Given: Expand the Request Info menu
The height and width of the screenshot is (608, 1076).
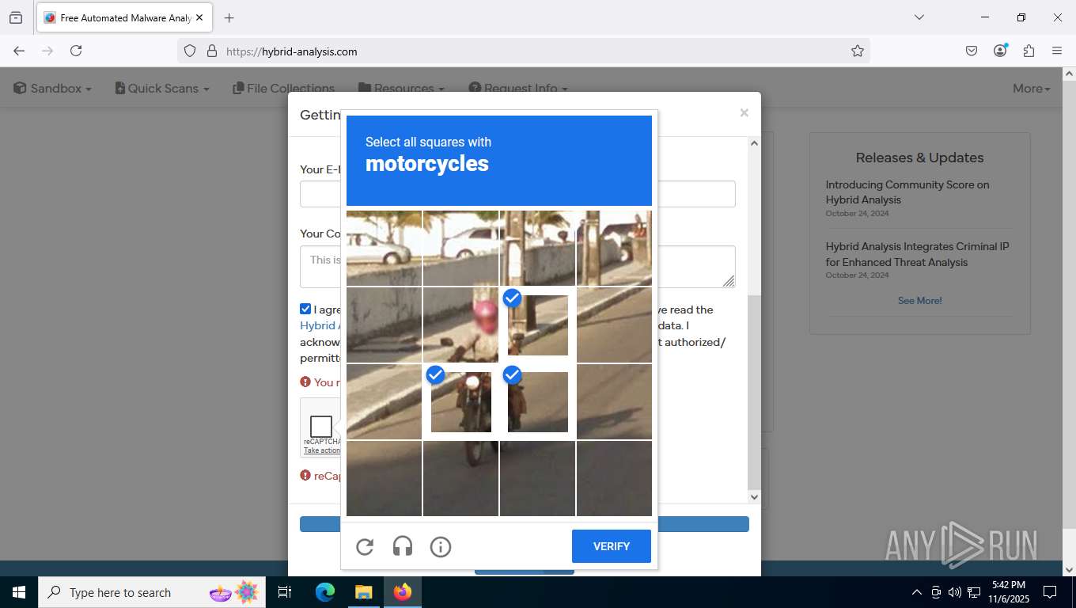Looking at the screenshot, I should [518, 89].
